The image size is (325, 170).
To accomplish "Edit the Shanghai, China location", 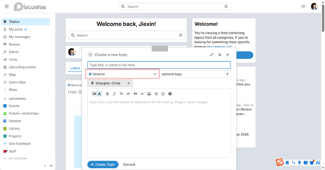I will tap(106, 83).
